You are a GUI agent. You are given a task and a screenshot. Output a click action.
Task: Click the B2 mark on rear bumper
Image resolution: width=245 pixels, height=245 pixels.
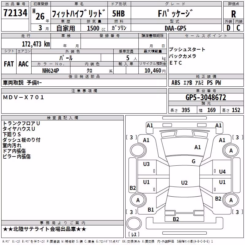tap(176, 219)
